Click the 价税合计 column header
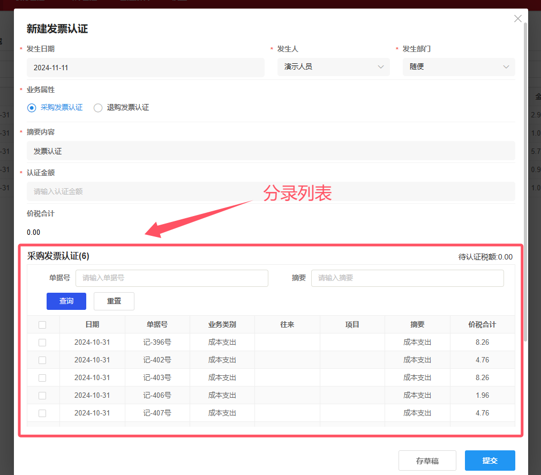Viewport: 541px width, 475px height. [482, 325]
